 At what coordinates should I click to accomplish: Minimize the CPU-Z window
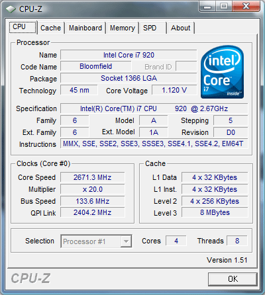click(207, 7)
